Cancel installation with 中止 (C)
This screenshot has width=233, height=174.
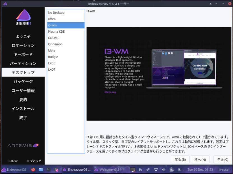coord(223,159)
